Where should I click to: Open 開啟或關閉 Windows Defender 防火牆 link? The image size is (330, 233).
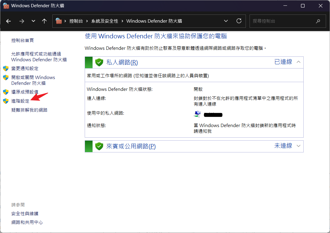[33, 80]
